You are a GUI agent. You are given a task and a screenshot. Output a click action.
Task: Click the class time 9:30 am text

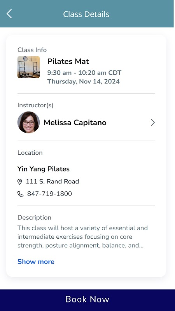pyautogui.click(x=59, y=73)
